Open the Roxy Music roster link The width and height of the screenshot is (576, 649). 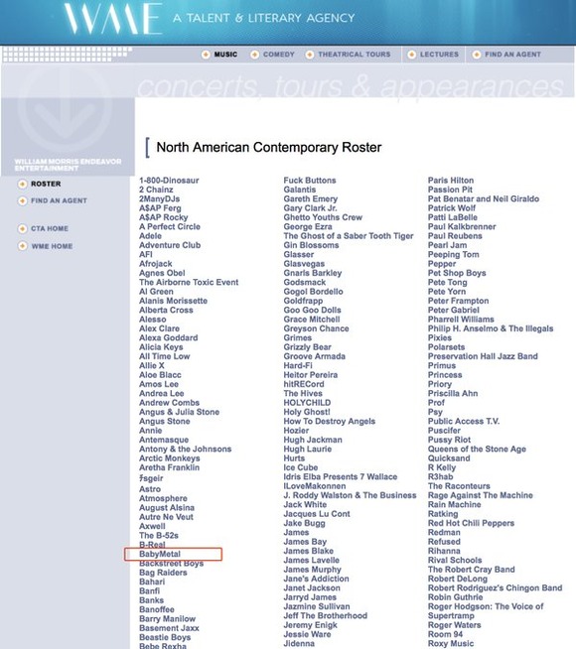click(451, 644)
